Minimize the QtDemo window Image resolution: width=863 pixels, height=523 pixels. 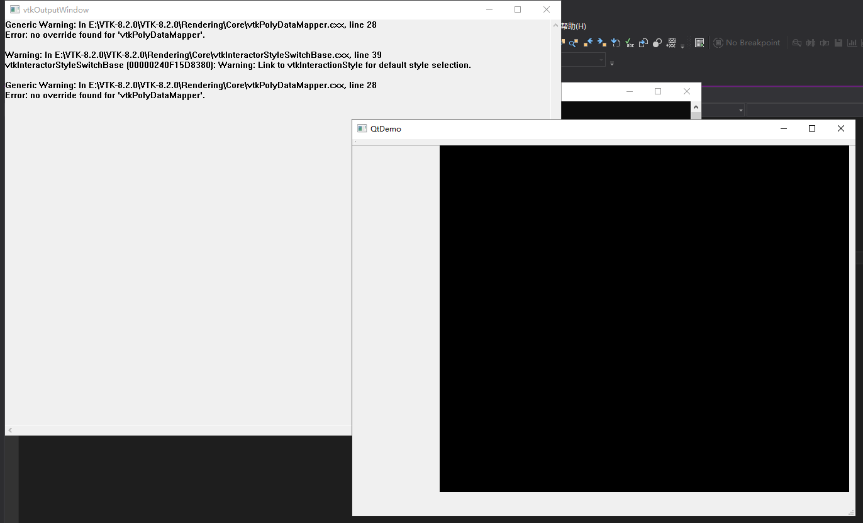[x=784, y=128]
